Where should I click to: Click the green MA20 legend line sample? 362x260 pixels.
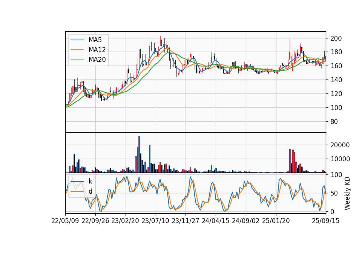(x=77, y=60)
